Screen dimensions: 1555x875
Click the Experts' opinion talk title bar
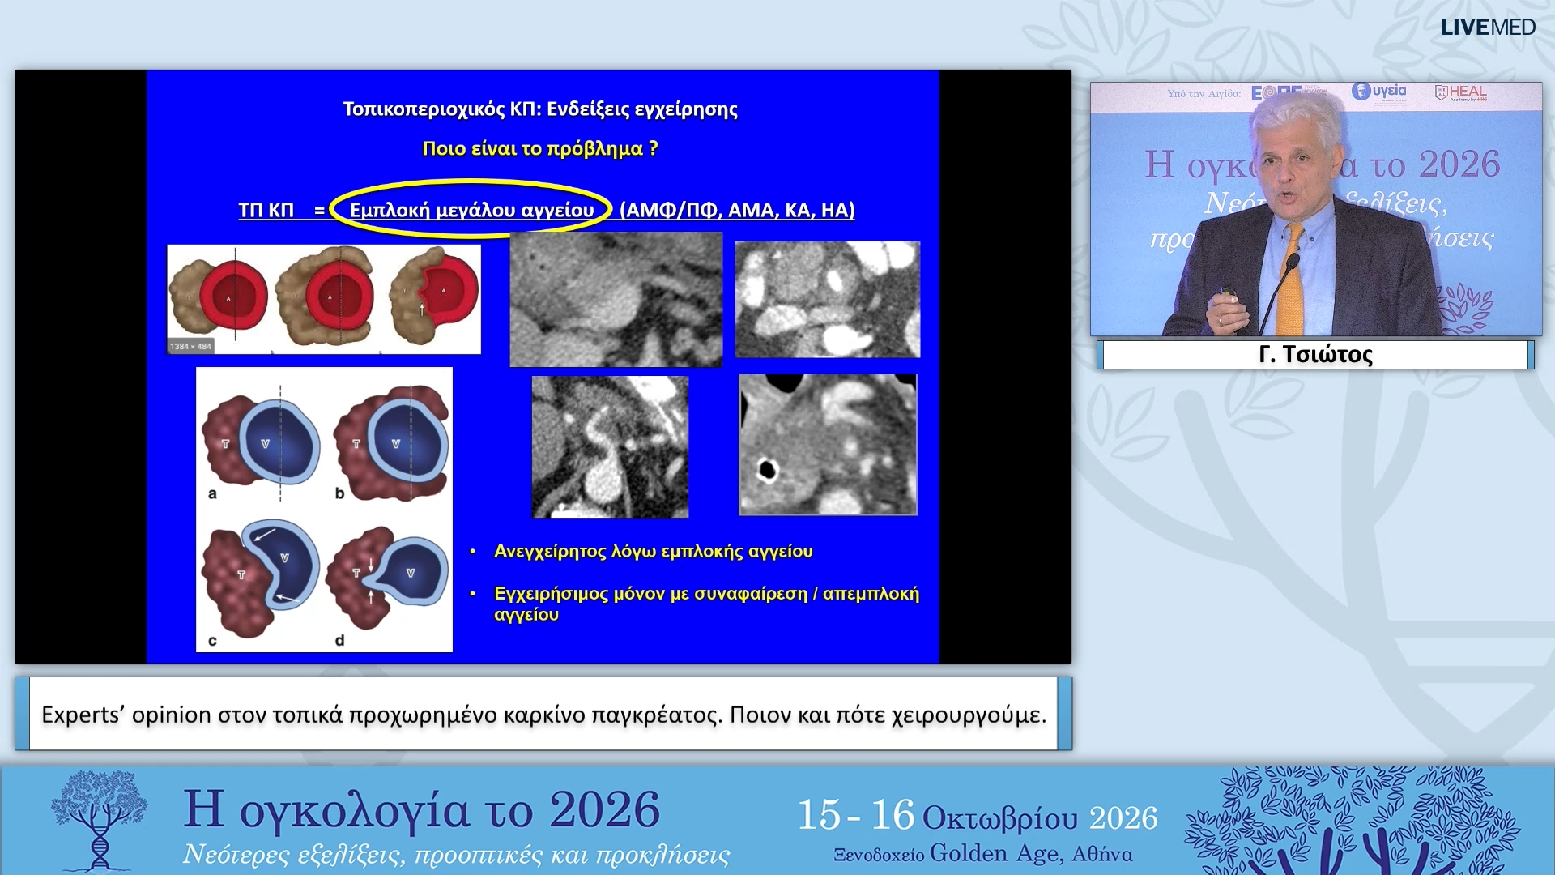coord(543,714)
